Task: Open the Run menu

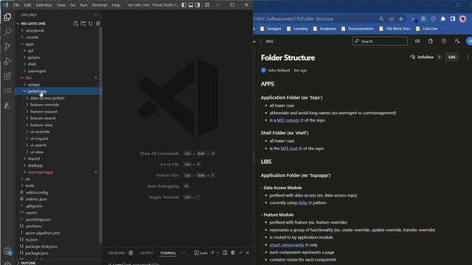Action: (83, 5)
